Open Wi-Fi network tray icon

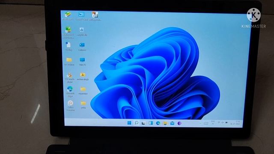[x=219, y=123]
